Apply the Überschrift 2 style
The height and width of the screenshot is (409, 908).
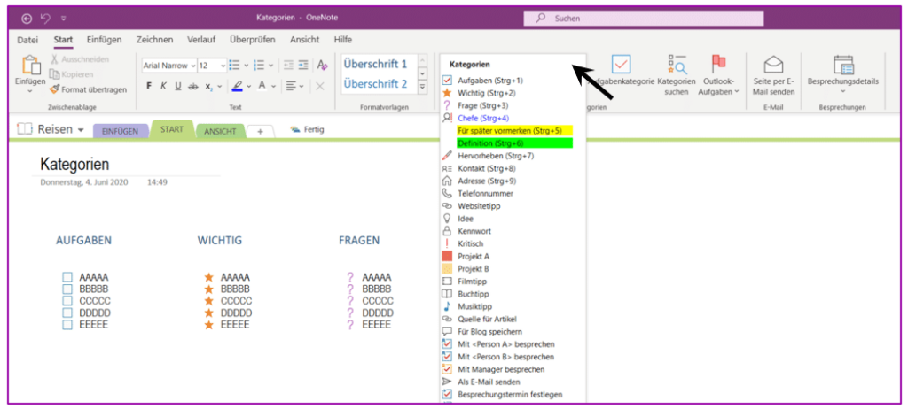click(x=375, y=84)
